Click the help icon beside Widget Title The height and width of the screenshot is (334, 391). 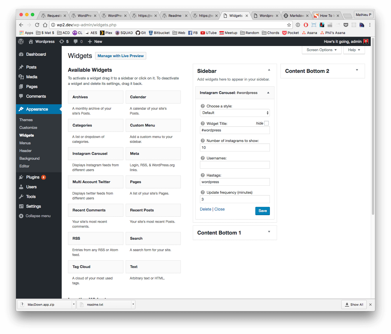(203, 123)
